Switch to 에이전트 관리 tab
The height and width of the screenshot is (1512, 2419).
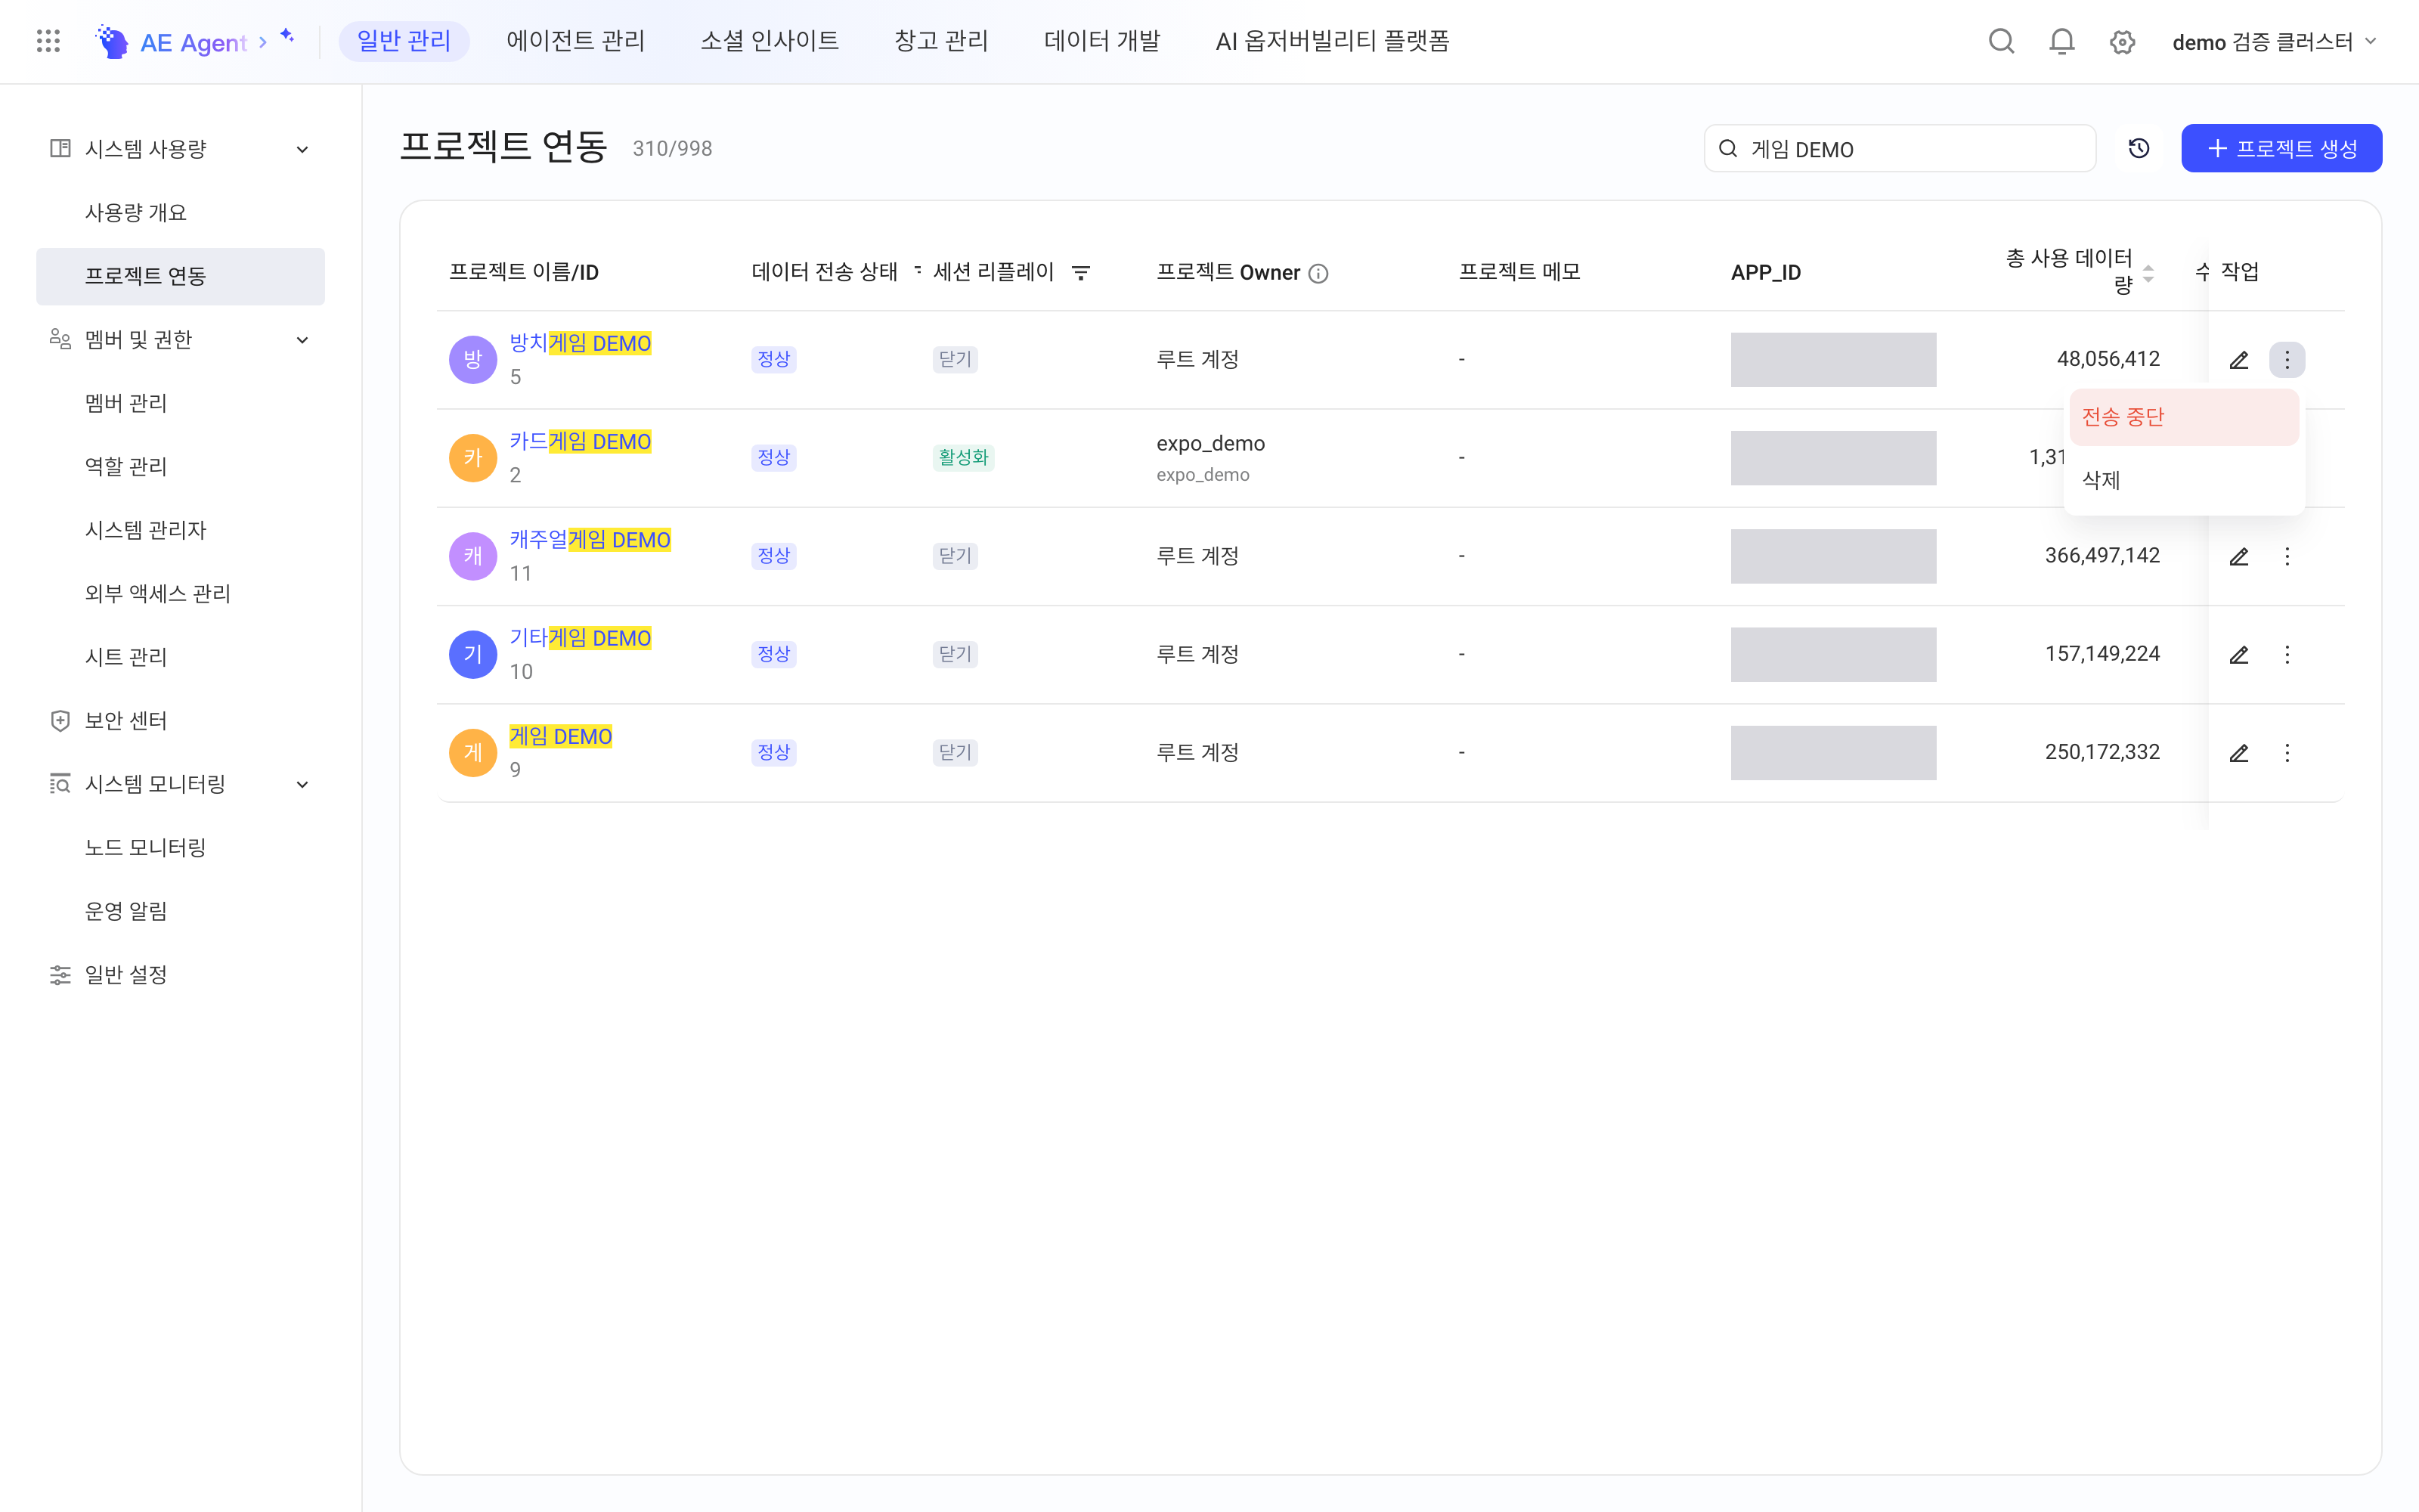point(576,41)
